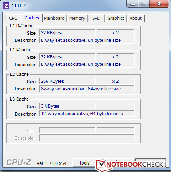Click the L1 D-Cache descriptor field

pyautogui.click(x=87, y=40)
